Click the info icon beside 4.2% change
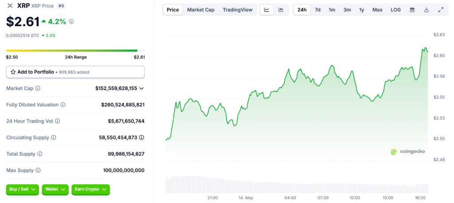 (x=71, y=21)
